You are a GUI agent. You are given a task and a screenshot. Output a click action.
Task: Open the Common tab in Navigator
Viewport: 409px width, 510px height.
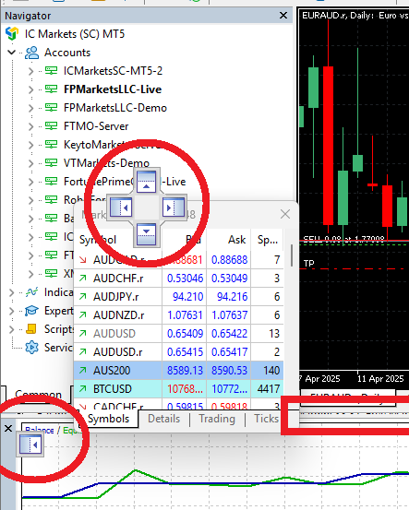pos(38,394)
